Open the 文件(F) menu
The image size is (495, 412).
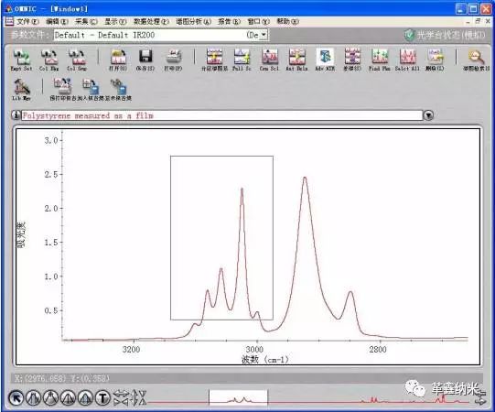pos(27,21)
